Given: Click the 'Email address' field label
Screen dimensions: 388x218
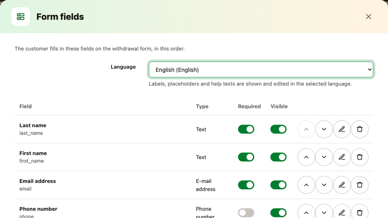Looking at the screenshot, I should [38, 181].
